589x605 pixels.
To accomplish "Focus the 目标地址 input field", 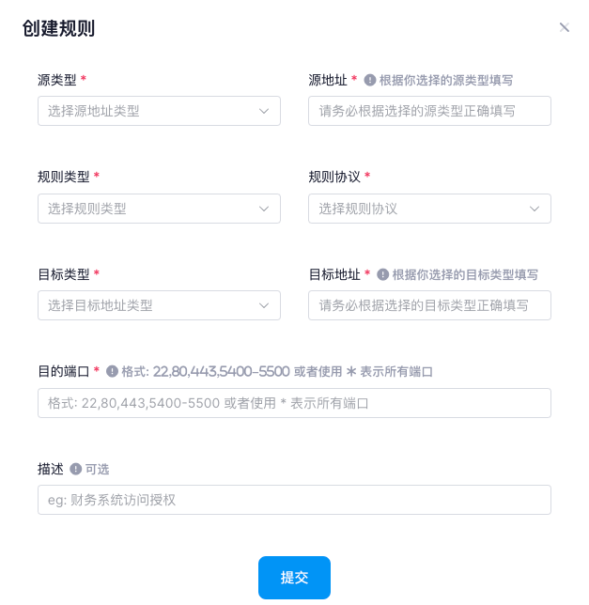I will pos(429,305).
